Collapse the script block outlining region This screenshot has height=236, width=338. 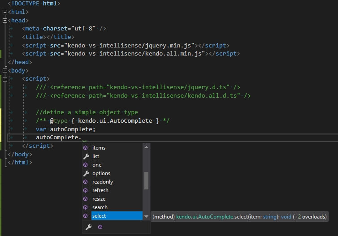pos(5,79)
